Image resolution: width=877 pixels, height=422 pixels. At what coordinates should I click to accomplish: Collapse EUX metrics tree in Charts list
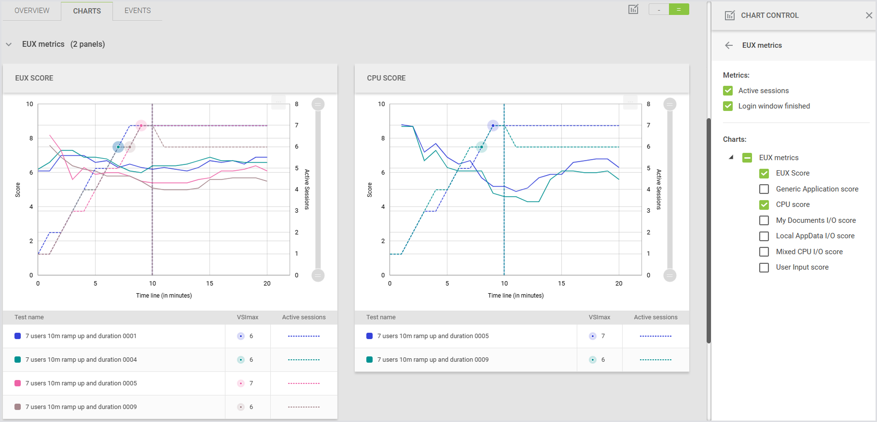point(731,157)
